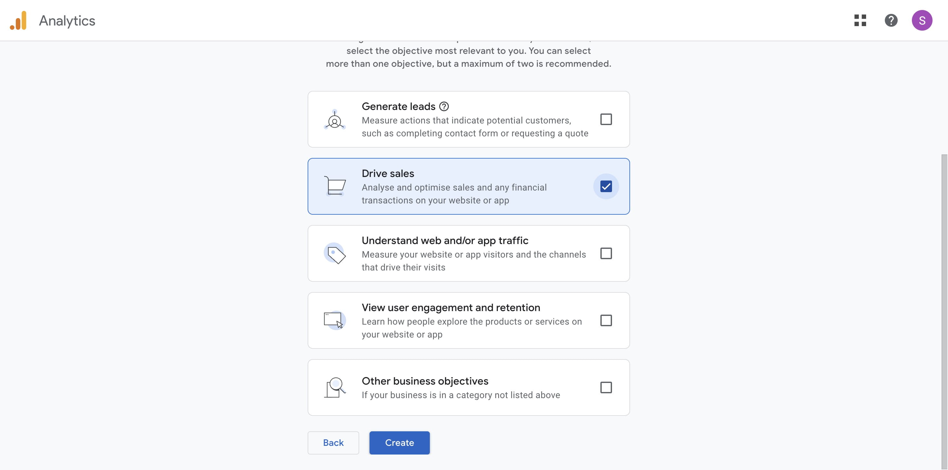Open the Help menu
The image size is (948, 470).
click(x=891, y=21)
